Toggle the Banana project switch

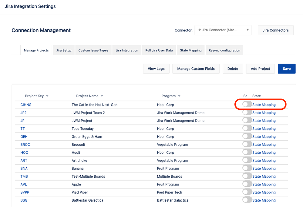pyautogui.click(x=247, y=168)
